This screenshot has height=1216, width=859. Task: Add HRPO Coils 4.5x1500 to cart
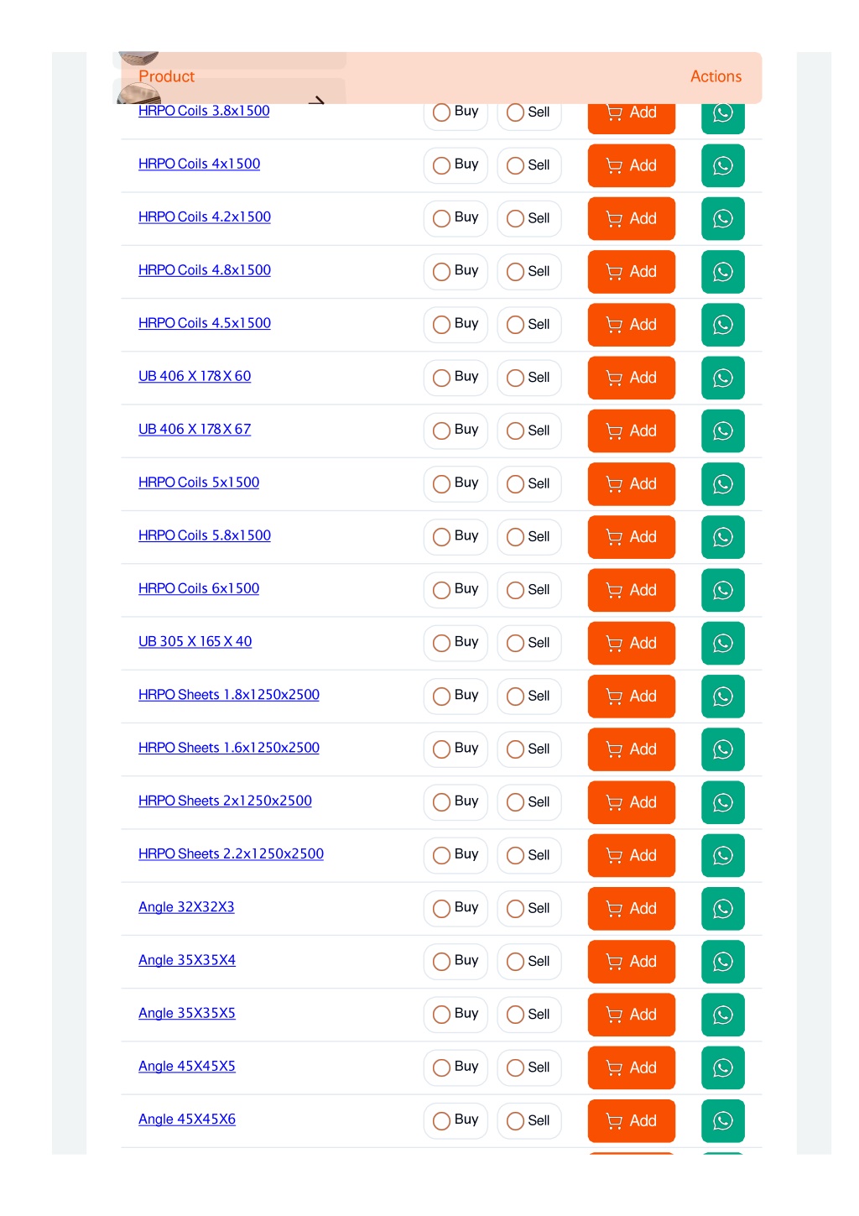[631, 325]
